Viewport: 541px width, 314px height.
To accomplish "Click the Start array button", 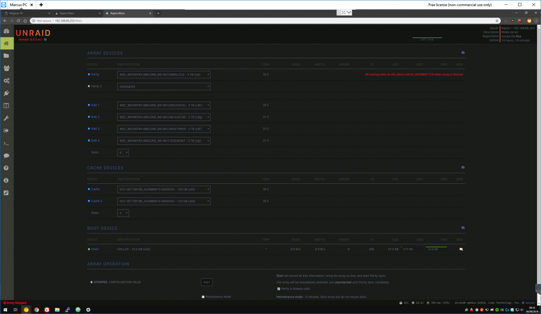I will [x=207, y=282].
